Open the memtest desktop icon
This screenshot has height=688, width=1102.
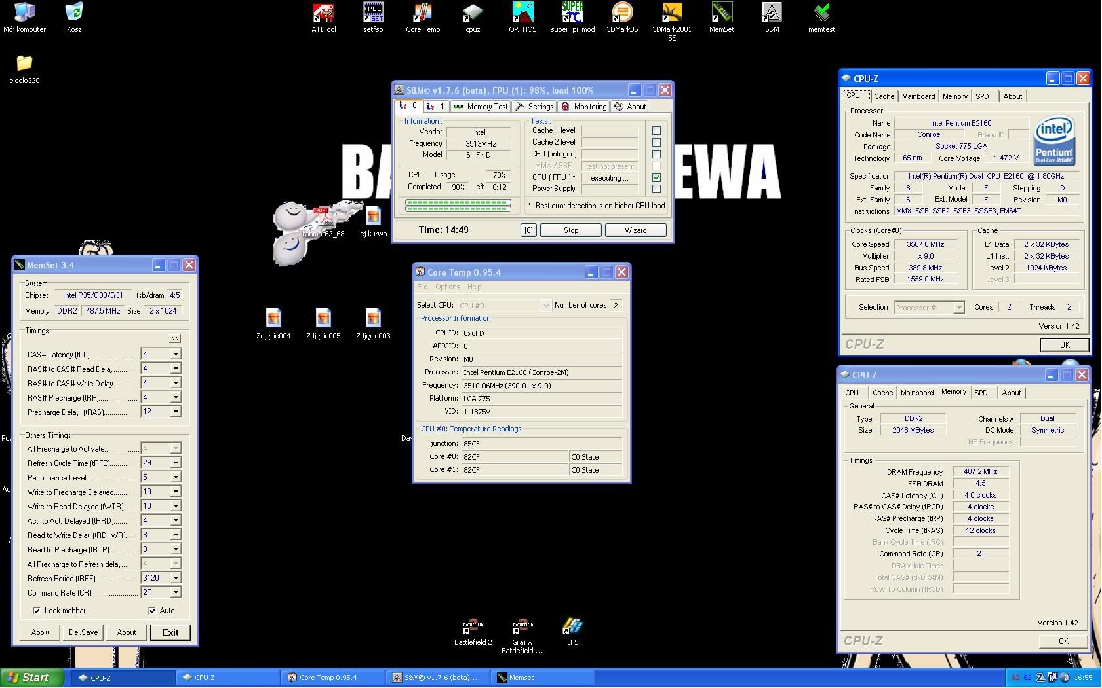pos(821,18)
